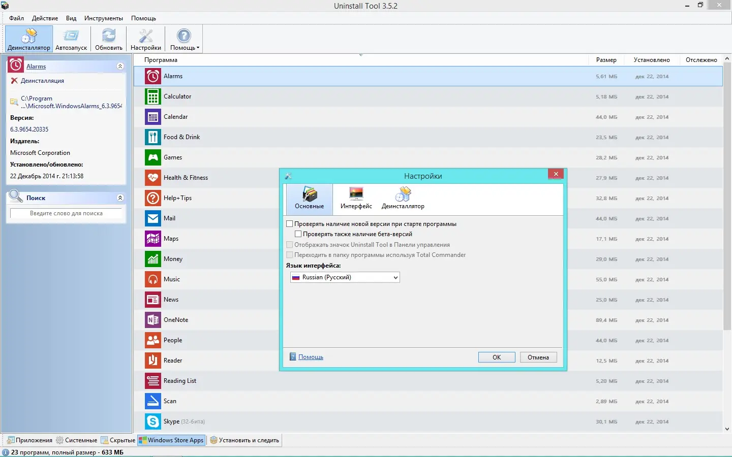The height and width of the screenshot is (457, 732).
Task: Confirm settings with the OK button
Action: 496,357
